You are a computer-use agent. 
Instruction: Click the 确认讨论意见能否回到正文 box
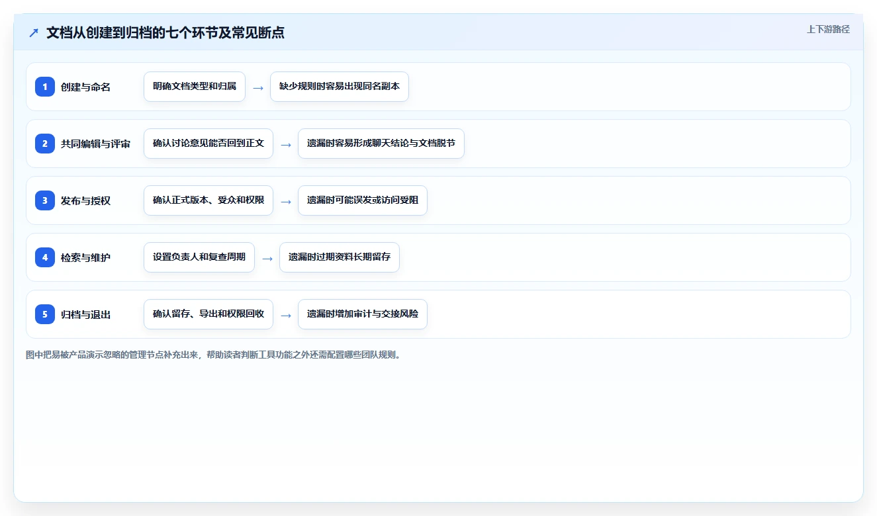pyautogui.click(x=208, y=144)
